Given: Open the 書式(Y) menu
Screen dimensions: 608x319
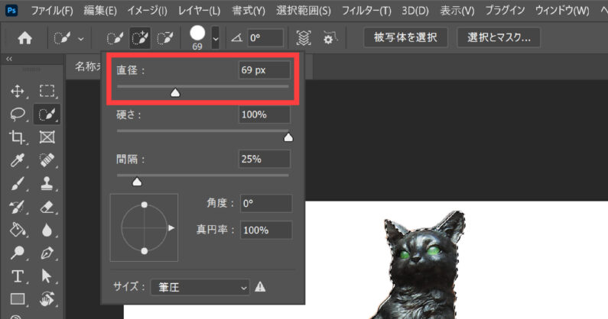Looking at the screenshot, I should tap(249, 11).
